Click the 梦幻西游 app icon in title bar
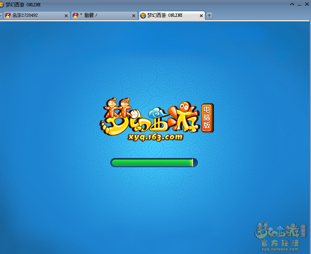This screenshot has width=311, height=254. pos(2,5)
